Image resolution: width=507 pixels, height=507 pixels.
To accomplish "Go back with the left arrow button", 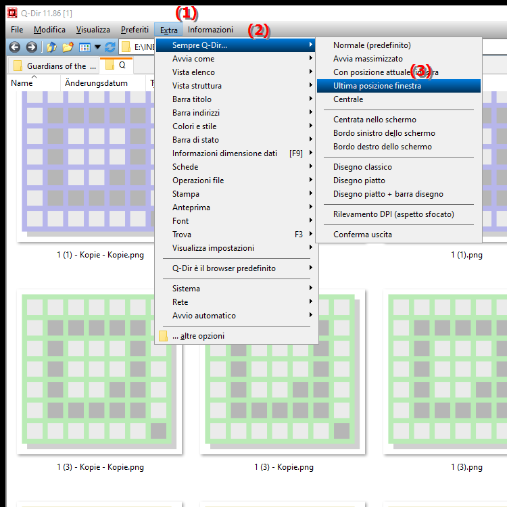I will click(x=15, y=47).
